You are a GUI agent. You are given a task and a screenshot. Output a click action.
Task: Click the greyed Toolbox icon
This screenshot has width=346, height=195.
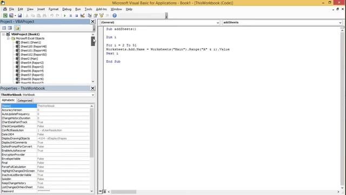pyautogui.click(x=107, y=16)
